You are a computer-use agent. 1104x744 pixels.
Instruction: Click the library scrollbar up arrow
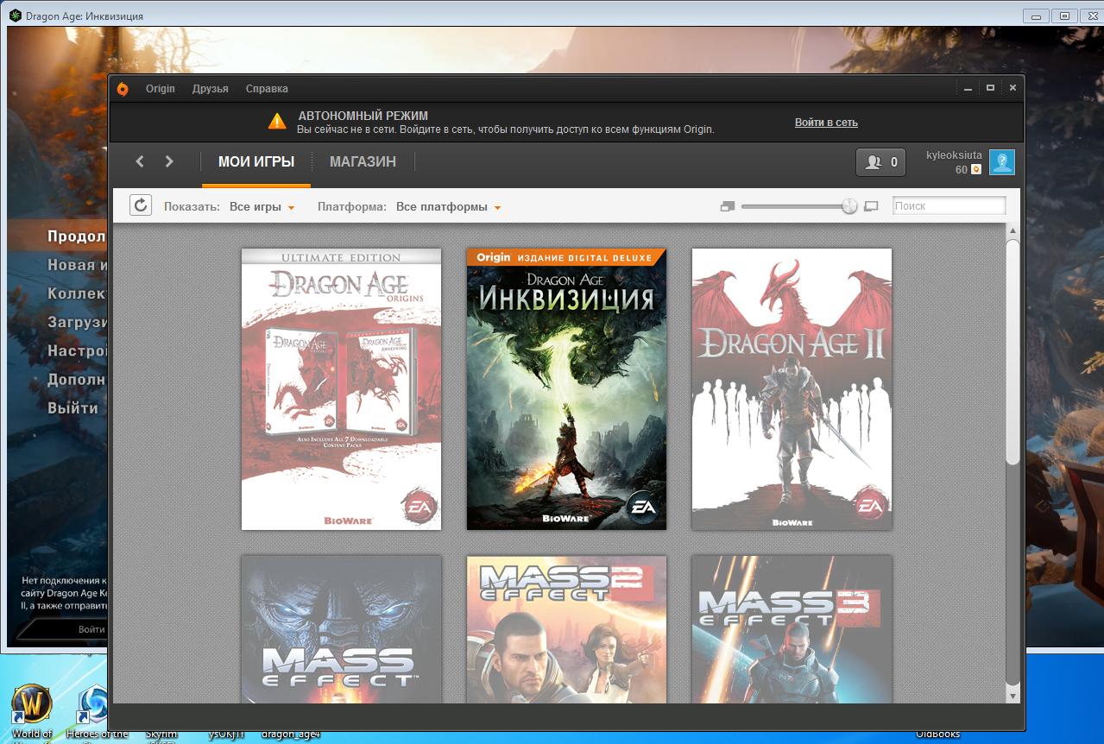click(x=1013, y=230)
